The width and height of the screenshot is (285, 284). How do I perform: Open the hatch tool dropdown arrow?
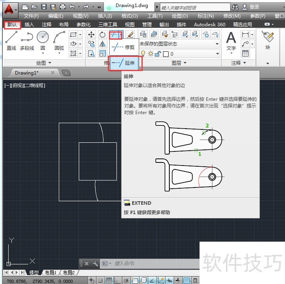pyautogui.click(x=80, y=53)
